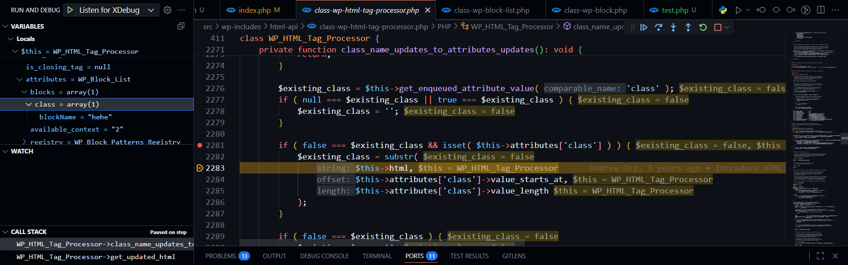Open the Listen for XDebug configuration dropdown
The height and width of the screenshot is (265, 848).
pyautogui.click(x=151, y=10)
